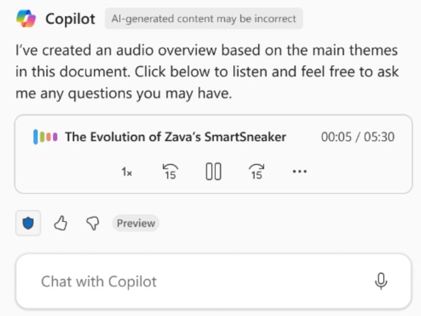
Task: Change the 1x playback speed
Action: (127, 172)
